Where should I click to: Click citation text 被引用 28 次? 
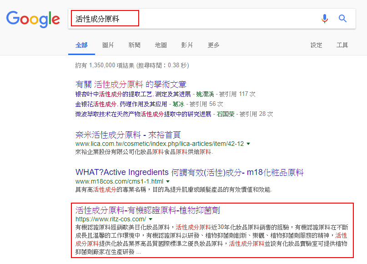[x=256, y=114]
